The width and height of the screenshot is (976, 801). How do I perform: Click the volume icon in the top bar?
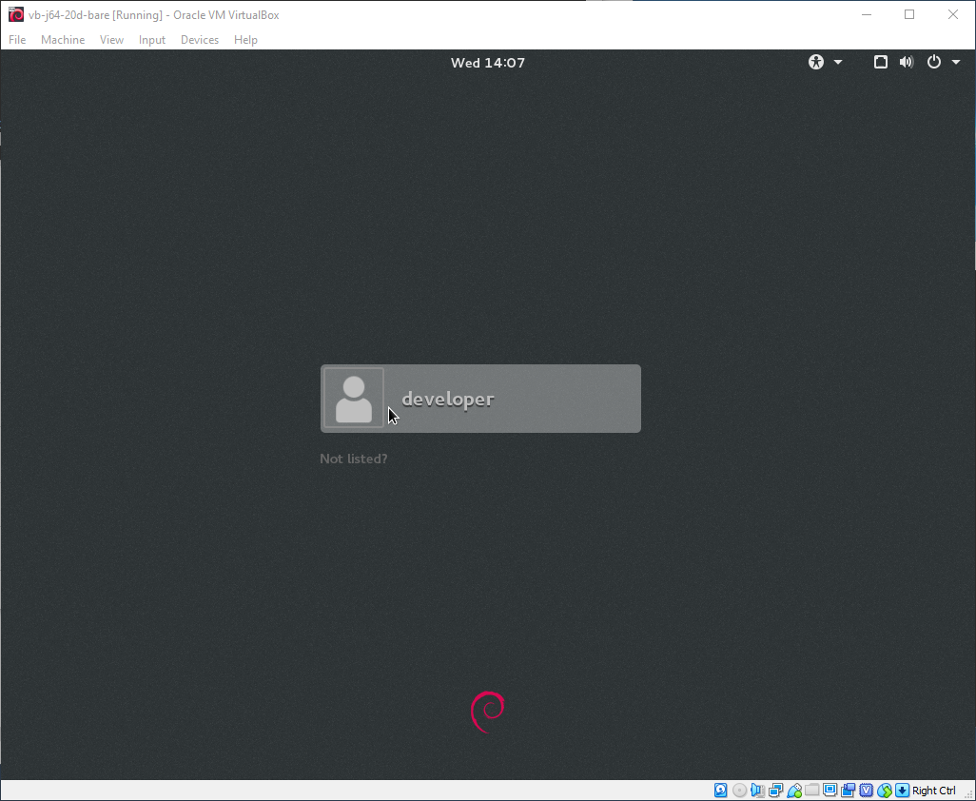907,62
